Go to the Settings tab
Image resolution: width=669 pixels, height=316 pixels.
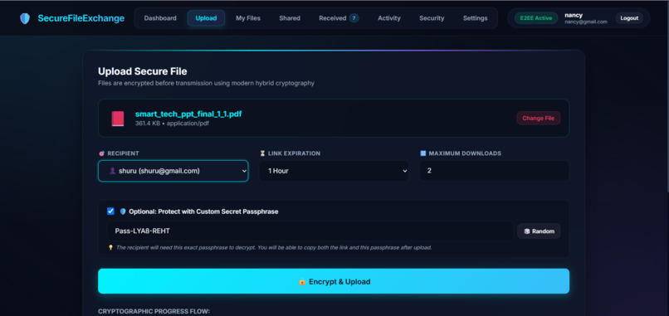pos(476,18)
